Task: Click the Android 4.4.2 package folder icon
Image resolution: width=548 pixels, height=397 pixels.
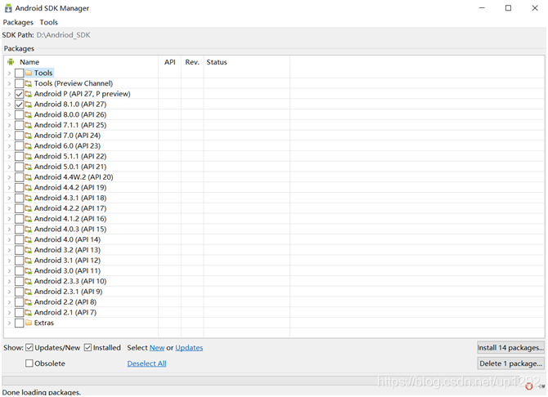Action: pyautogui.click(x=29, y=188)
